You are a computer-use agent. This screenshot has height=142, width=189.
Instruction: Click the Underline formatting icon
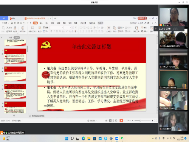point(57,31)
